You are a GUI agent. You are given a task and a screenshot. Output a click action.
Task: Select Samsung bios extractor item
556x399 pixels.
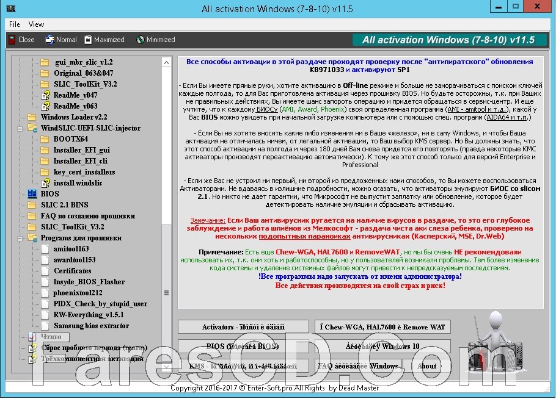[91, 326]
